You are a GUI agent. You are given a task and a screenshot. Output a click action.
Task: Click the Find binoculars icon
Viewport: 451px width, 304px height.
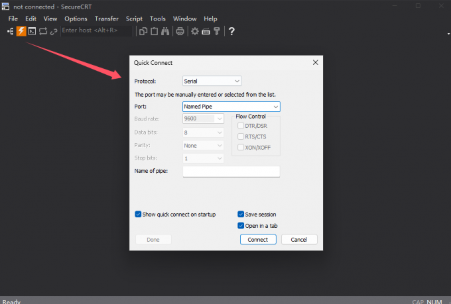point(165,31)
